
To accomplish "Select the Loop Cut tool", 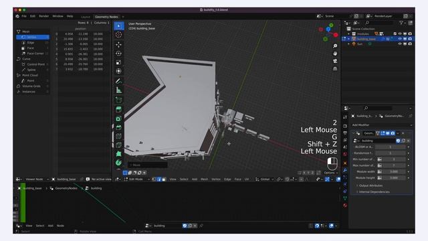I will click(119, 136).
